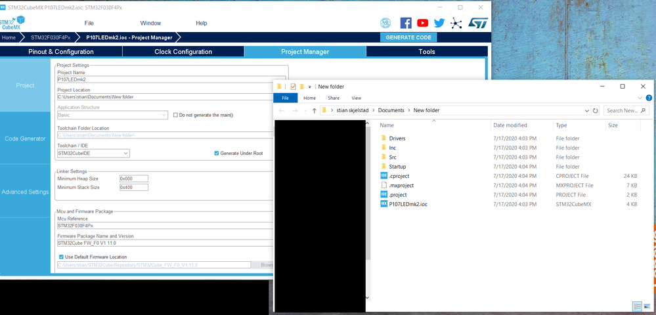Open the YouTube icon in CubeMX

click(422, 23)
